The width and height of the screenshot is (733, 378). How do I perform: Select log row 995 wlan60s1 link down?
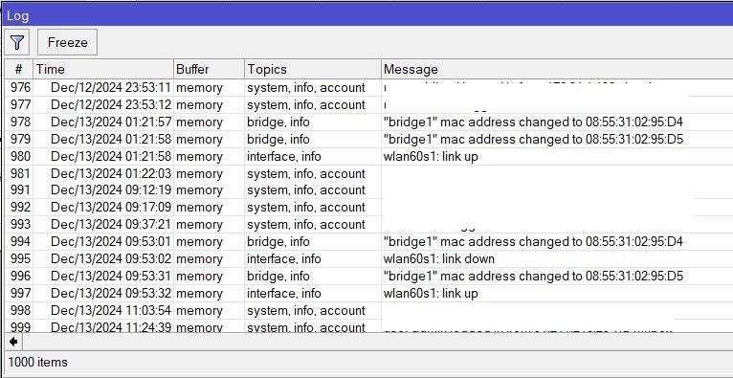[368, 258]
